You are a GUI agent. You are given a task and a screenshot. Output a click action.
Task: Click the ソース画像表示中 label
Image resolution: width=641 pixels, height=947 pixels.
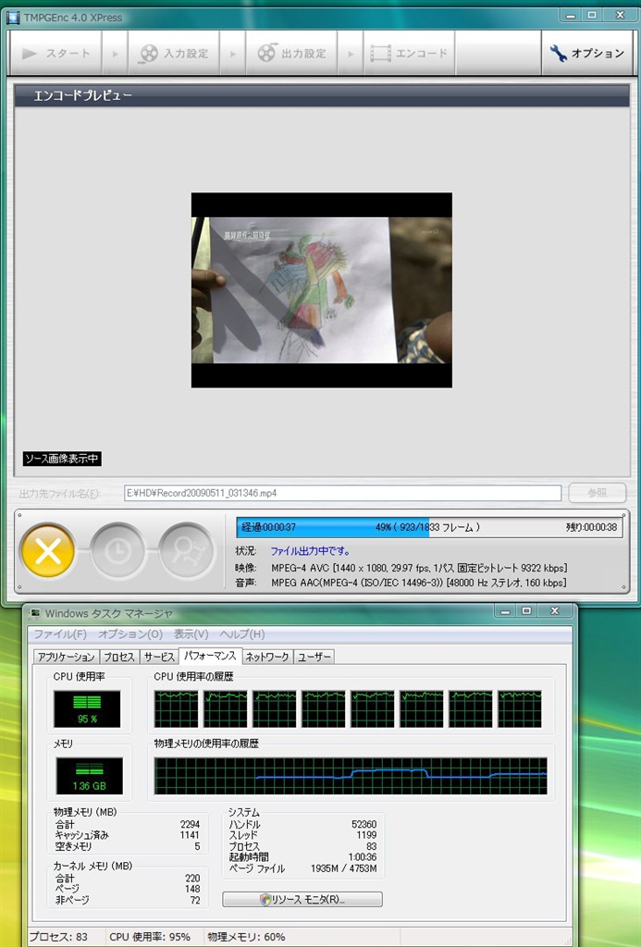[x=62, y=459]
